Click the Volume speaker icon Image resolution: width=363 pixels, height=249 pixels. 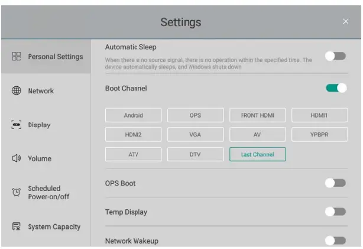[17, 159]
